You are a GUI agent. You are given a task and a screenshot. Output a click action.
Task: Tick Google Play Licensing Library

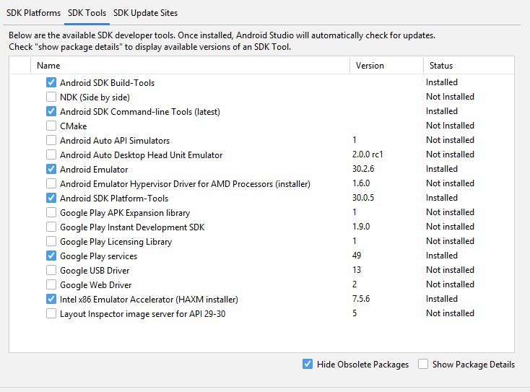click(51, 241)
